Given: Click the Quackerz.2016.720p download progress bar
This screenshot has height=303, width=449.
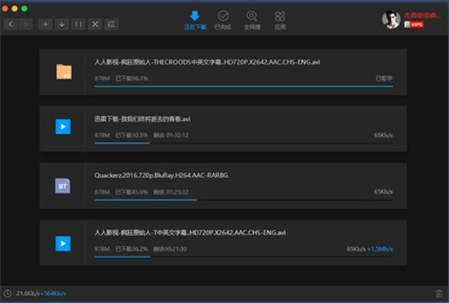Looking at the screenshot, I should pyautogui.click(x=243, y=199).
